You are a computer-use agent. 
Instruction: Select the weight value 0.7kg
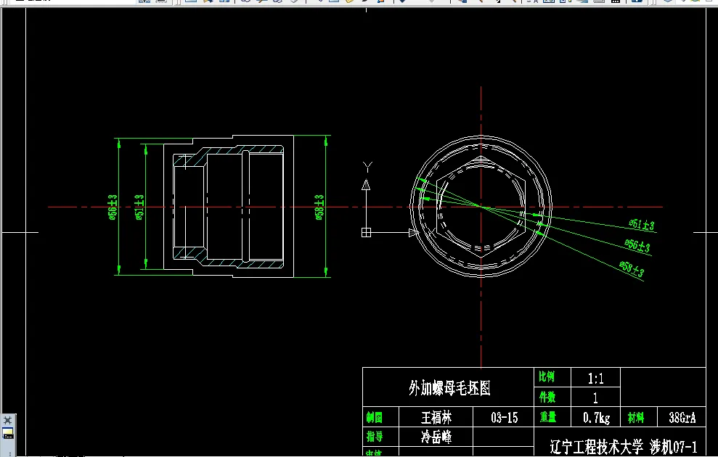pyautogui.click(x=596, y=418)
